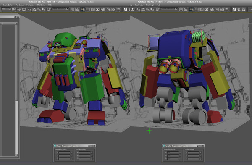Select Mirror tool in right window toolbar
This screenshot has width=252, height=165.
point(181,9)
